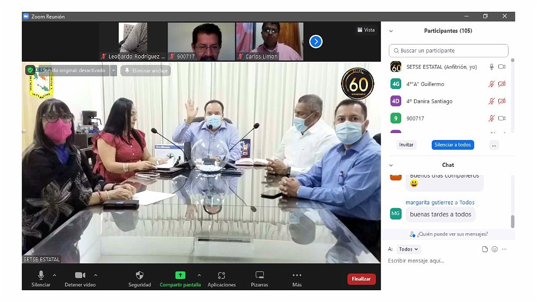Click the next video thumbnails arrow
Image resolution: width=537 pixels, height=302 pixels.
(x=316, y=41)
